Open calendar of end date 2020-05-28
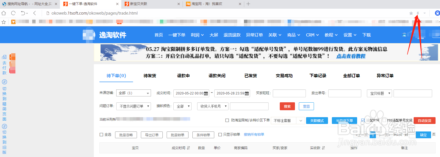The width and height of the screenshot is (440, 157). click(x=247, y=93)
